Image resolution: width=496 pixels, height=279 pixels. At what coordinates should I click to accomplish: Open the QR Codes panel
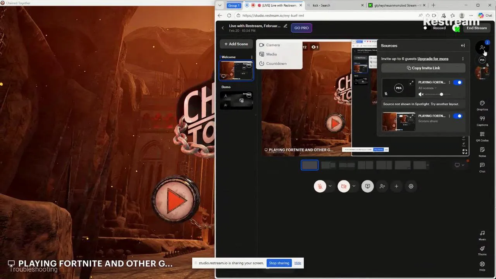pyautogui.click(x=482, y=136)
